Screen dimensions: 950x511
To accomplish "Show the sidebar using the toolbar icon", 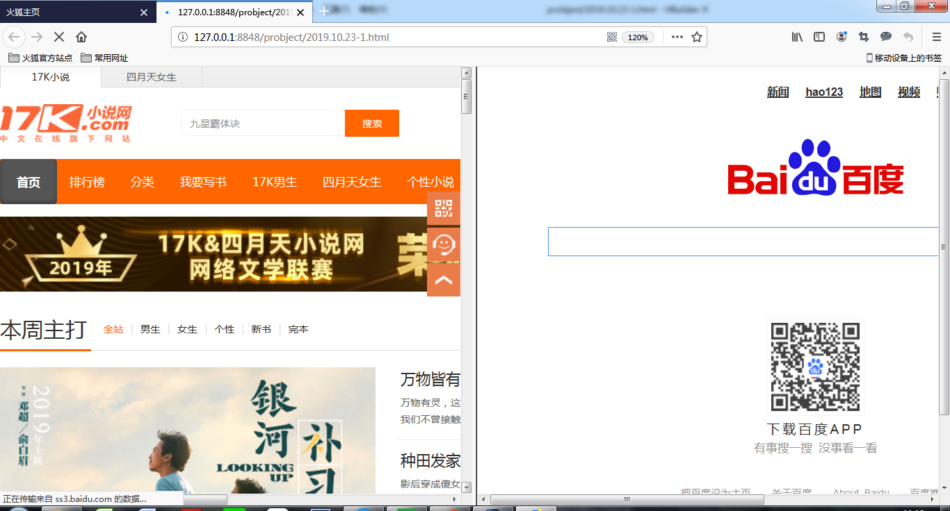I will (x=819, y=37).
